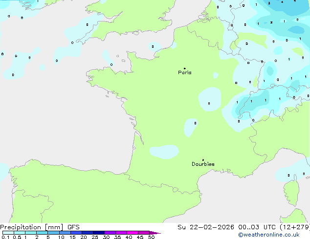Image resolution: width=310 pixels, height=239 pixels.
Task: Select the 30–35 mm purple swatch
Action: tap(110, 233)
